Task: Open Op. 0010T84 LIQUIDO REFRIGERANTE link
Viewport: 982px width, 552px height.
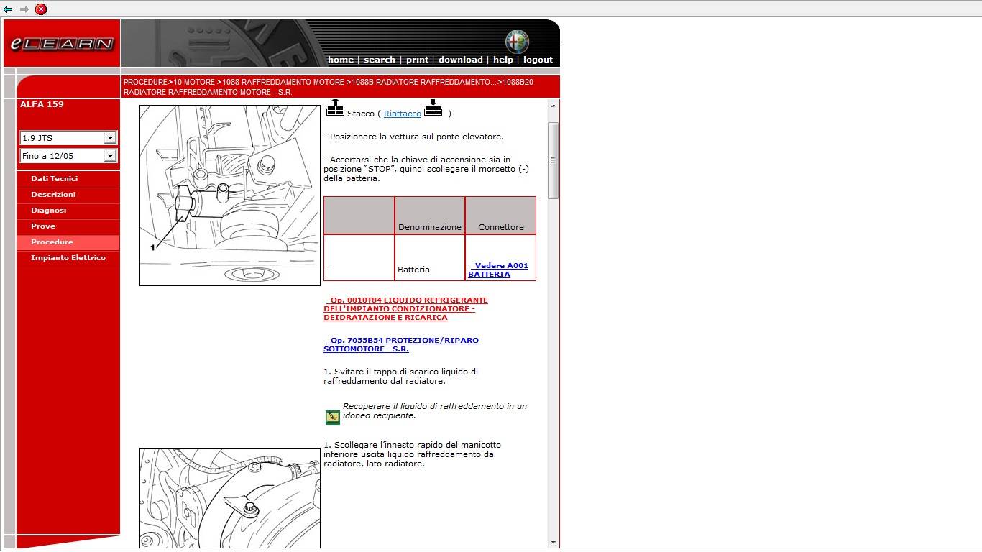Action: (405, 309)
